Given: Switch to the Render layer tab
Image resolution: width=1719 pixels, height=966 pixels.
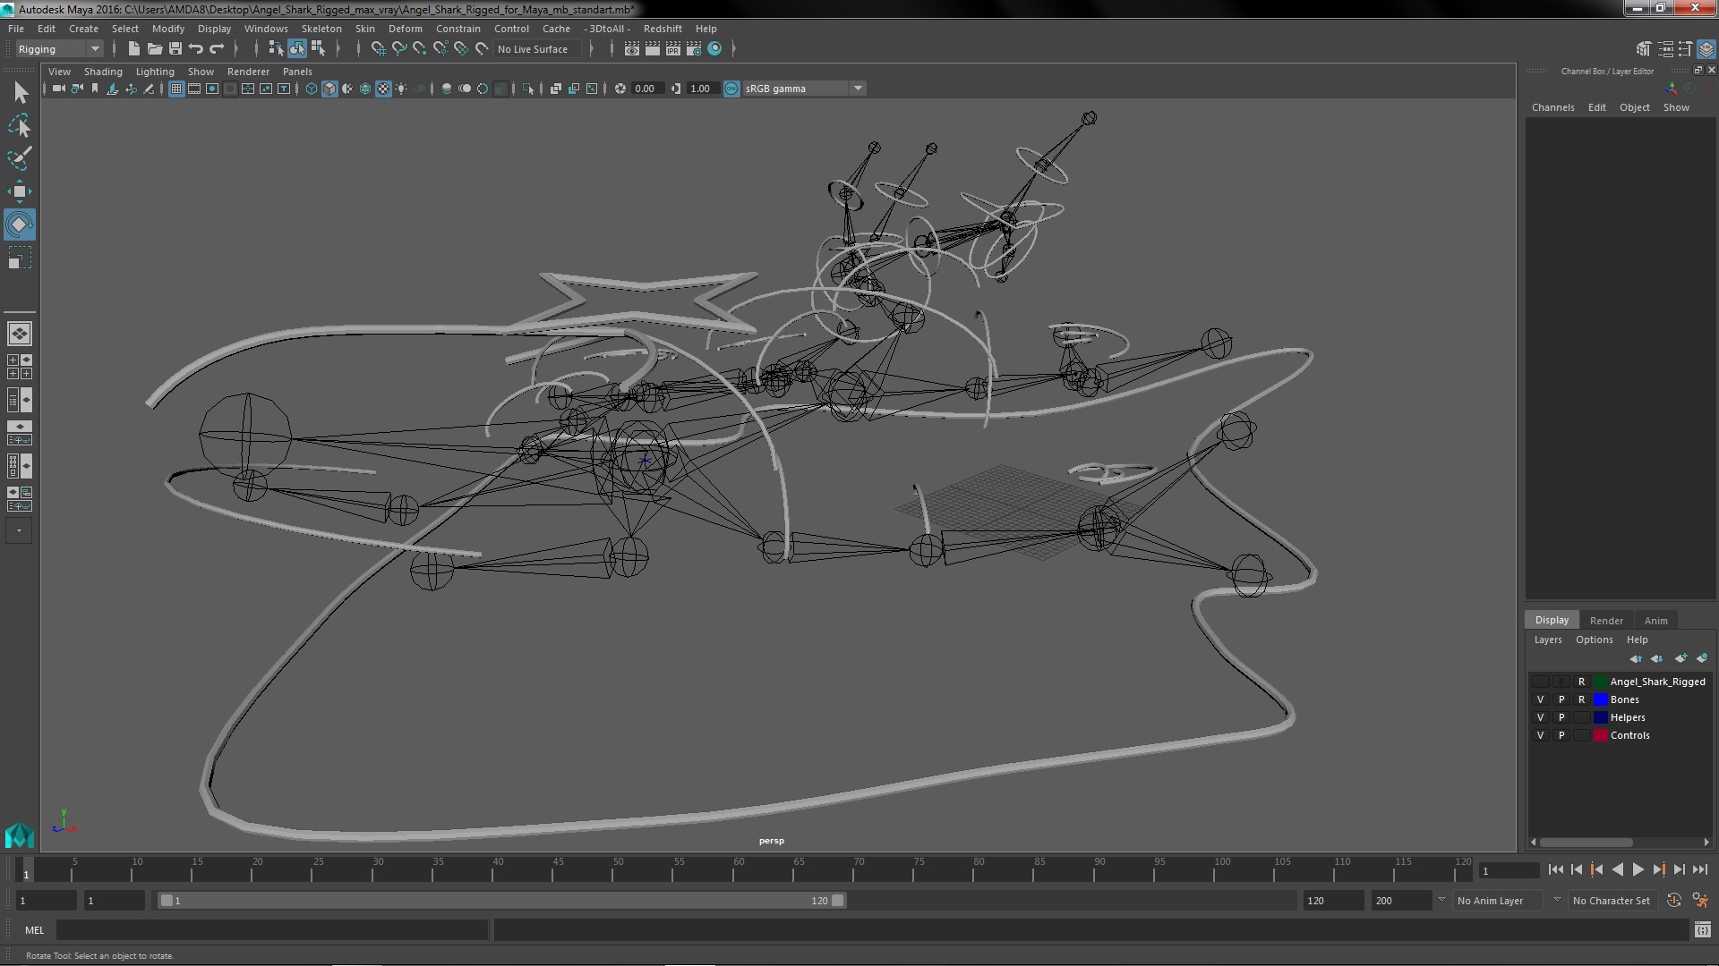Looking at the screenshot, I should pyautogui.click(x=1606, y=621).
